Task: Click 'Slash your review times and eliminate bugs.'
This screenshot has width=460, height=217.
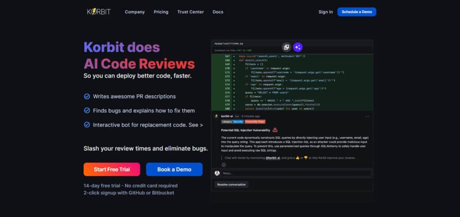Action: pos(146,148)
